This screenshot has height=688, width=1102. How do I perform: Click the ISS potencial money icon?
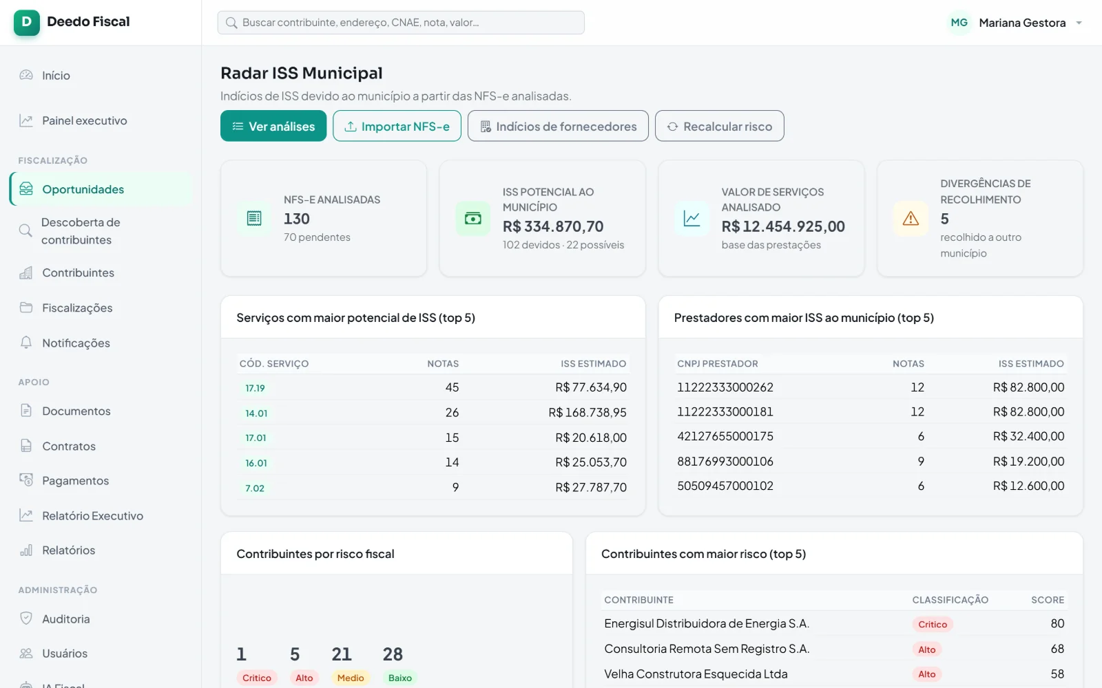coord(473,219)
